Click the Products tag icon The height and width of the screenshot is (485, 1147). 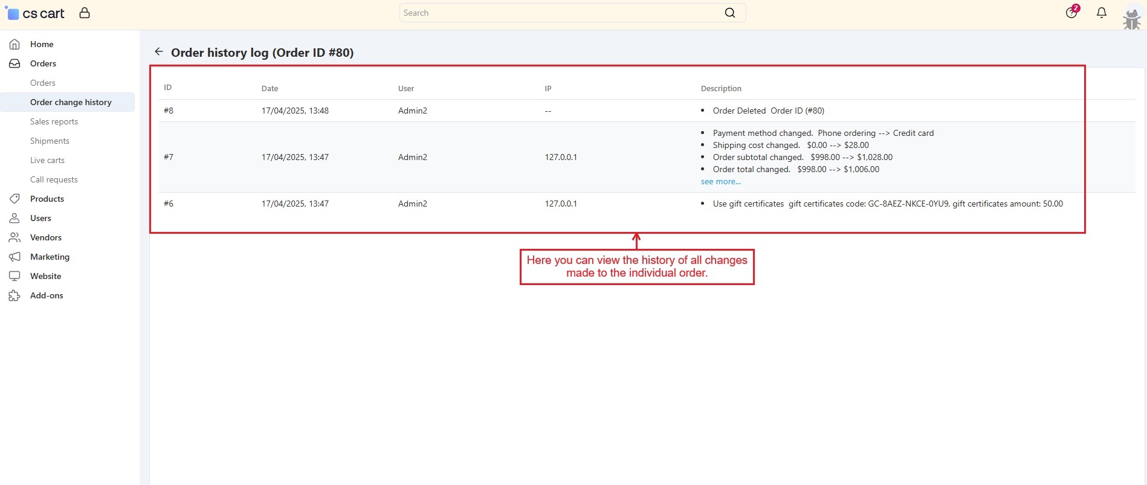click(15, 199)
